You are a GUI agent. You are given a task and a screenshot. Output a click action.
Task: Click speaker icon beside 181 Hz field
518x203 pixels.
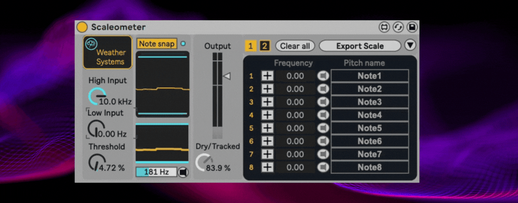pyautogui.click(x=183, y=172)
